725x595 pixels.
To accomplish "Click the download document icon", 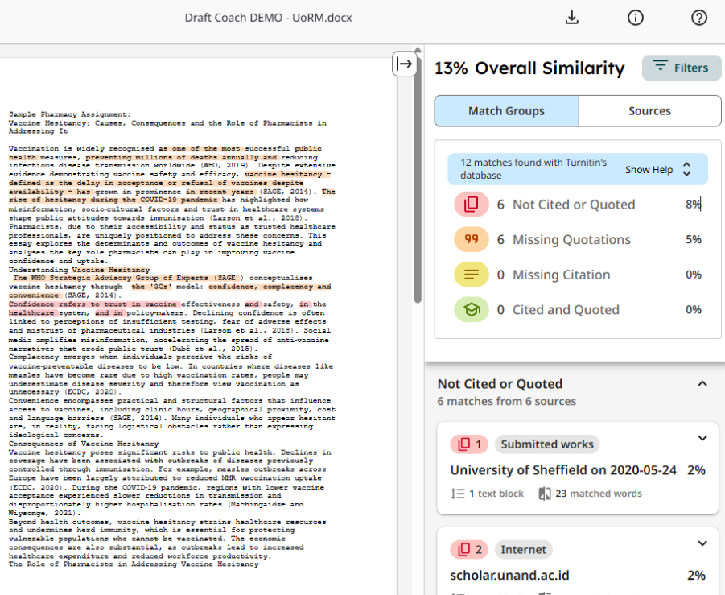I will click(x=572, y=18).
